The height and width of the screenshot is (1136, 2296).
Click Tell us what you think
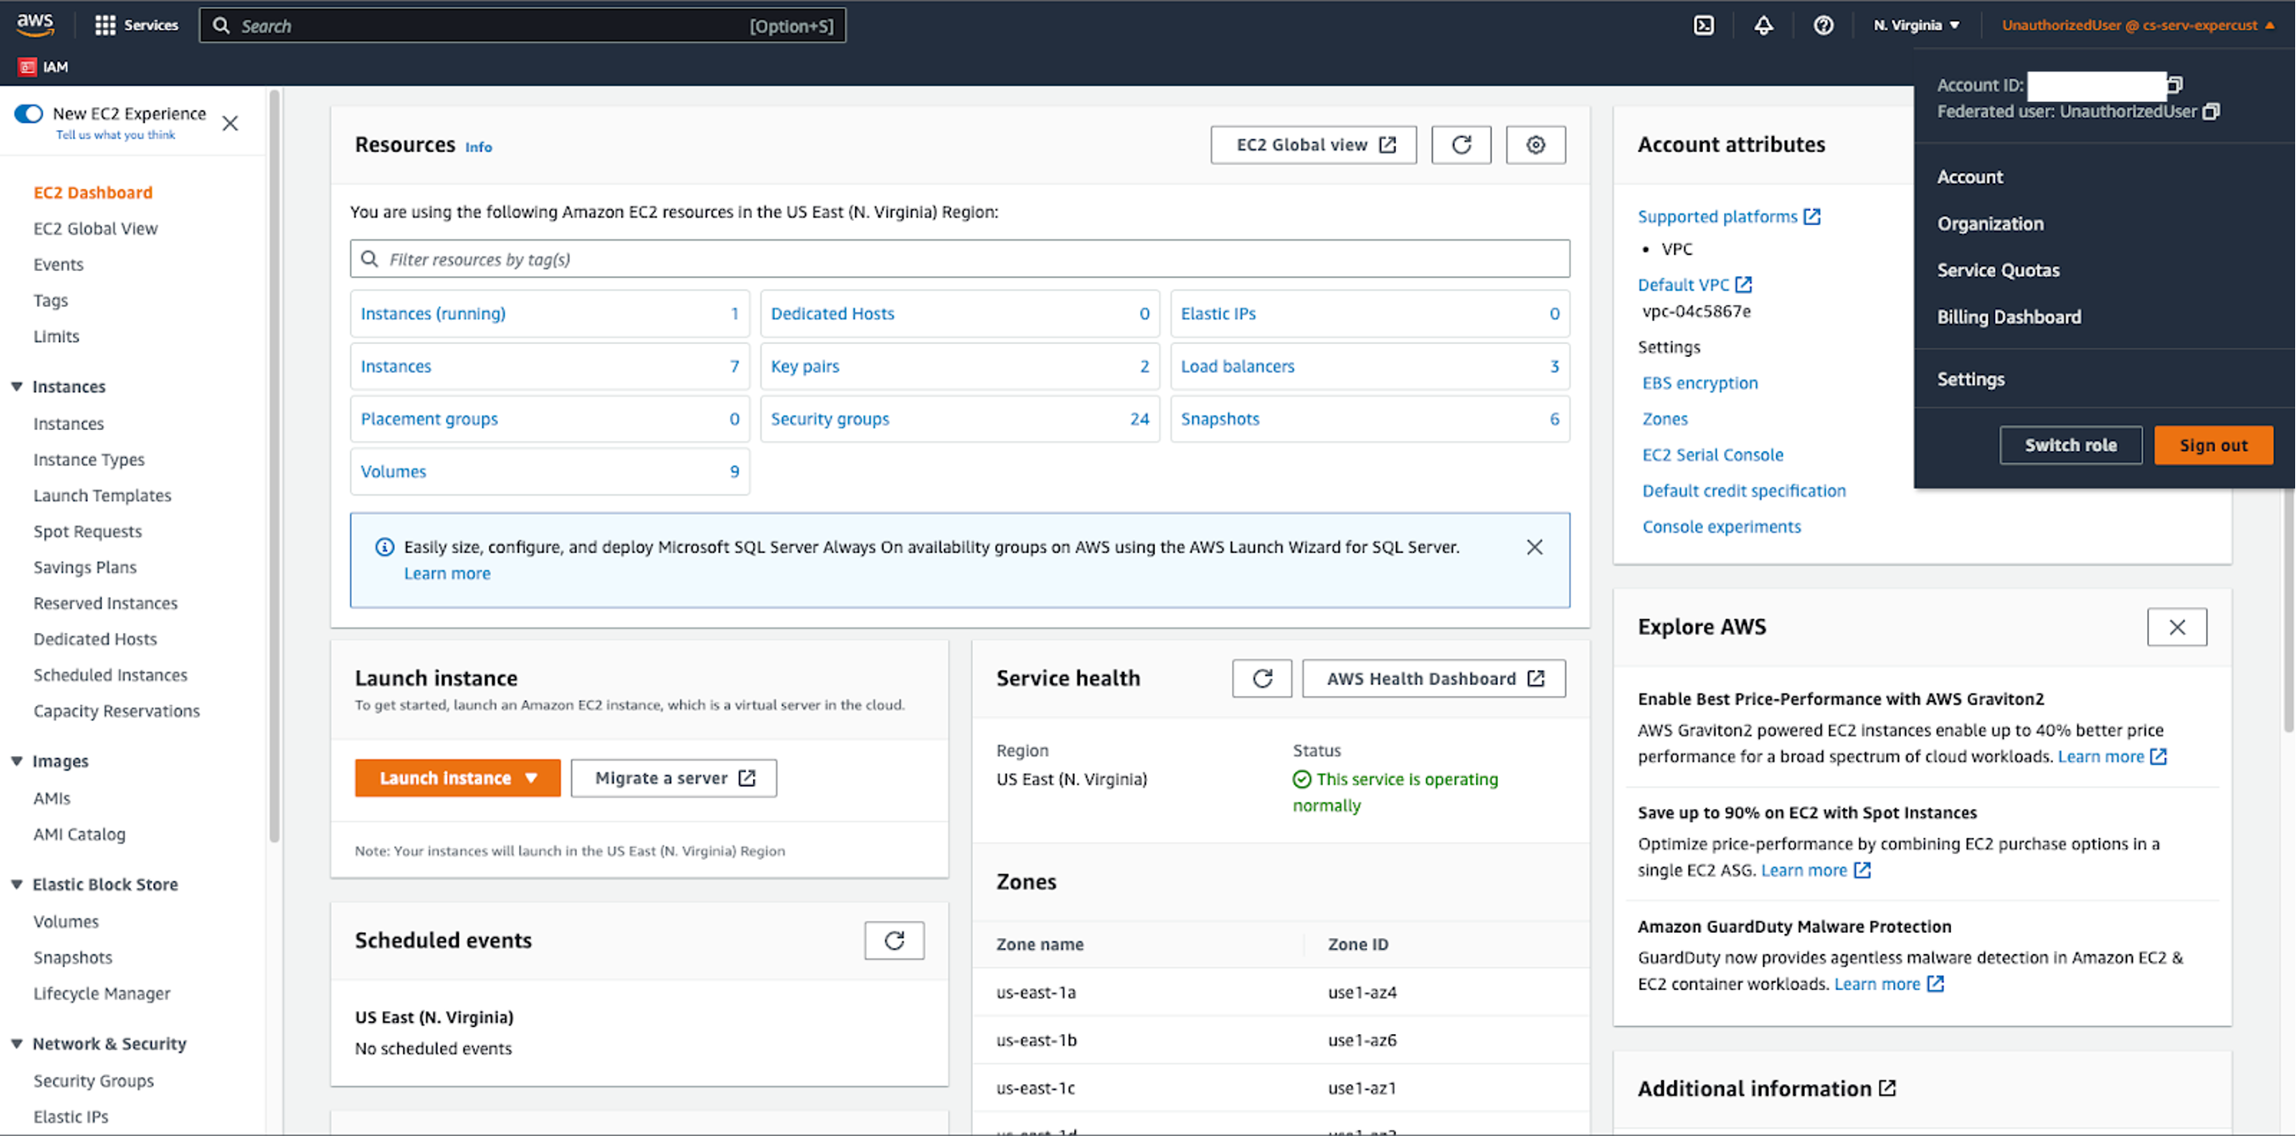click(115, 135)
